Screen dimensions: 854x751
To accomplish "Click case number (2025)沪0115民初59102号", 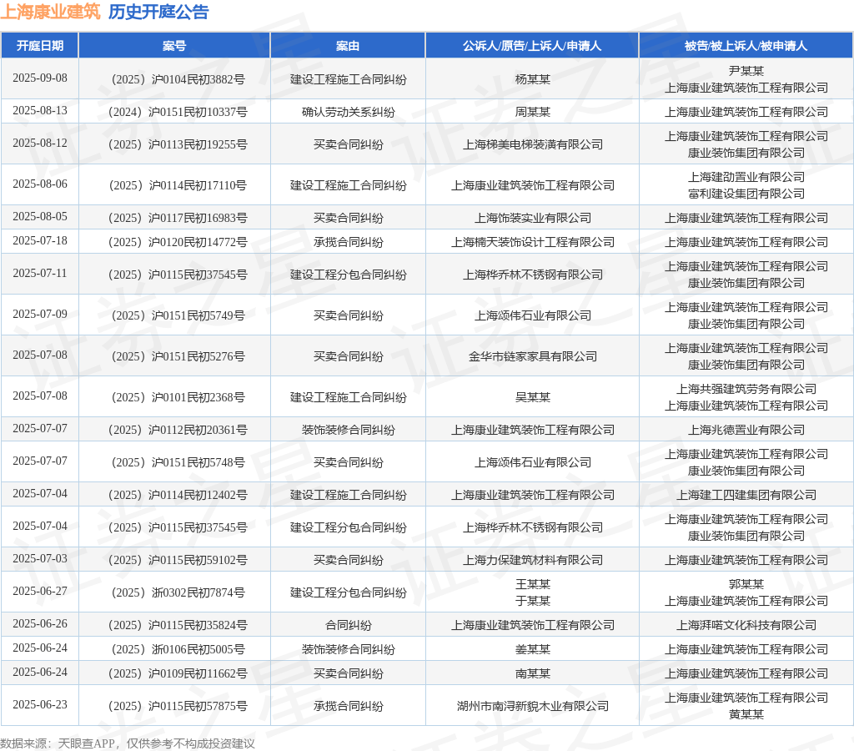I will point(178,560).
